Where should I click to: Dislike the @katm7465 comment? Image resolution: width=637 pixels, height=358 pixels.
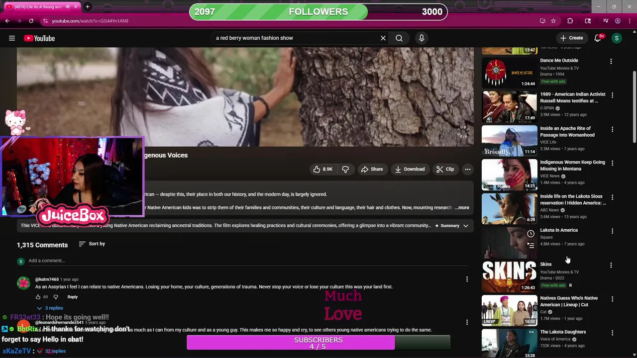(x=56, y=297)
